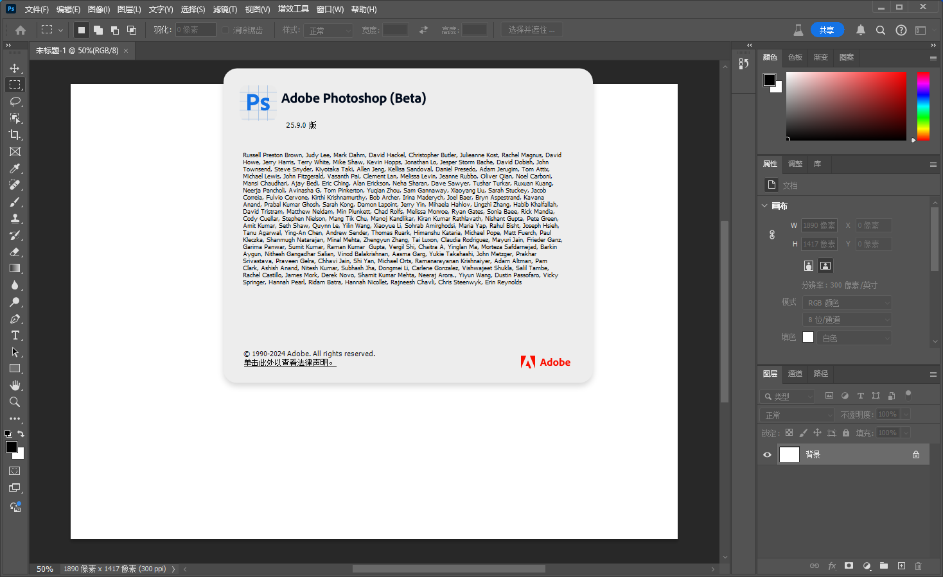Choose Intersect with selection mode
943x577 pixels.
132,30
